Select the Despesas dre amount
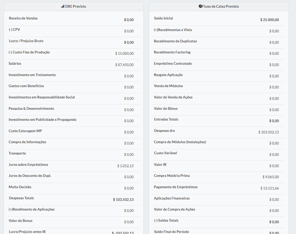296x234 pixels. pos(269,132)
